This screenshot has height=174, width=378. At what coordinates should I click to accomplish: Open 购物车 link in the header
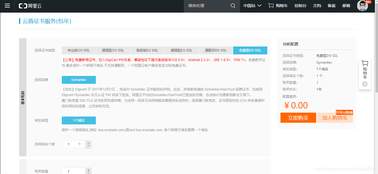282,6
